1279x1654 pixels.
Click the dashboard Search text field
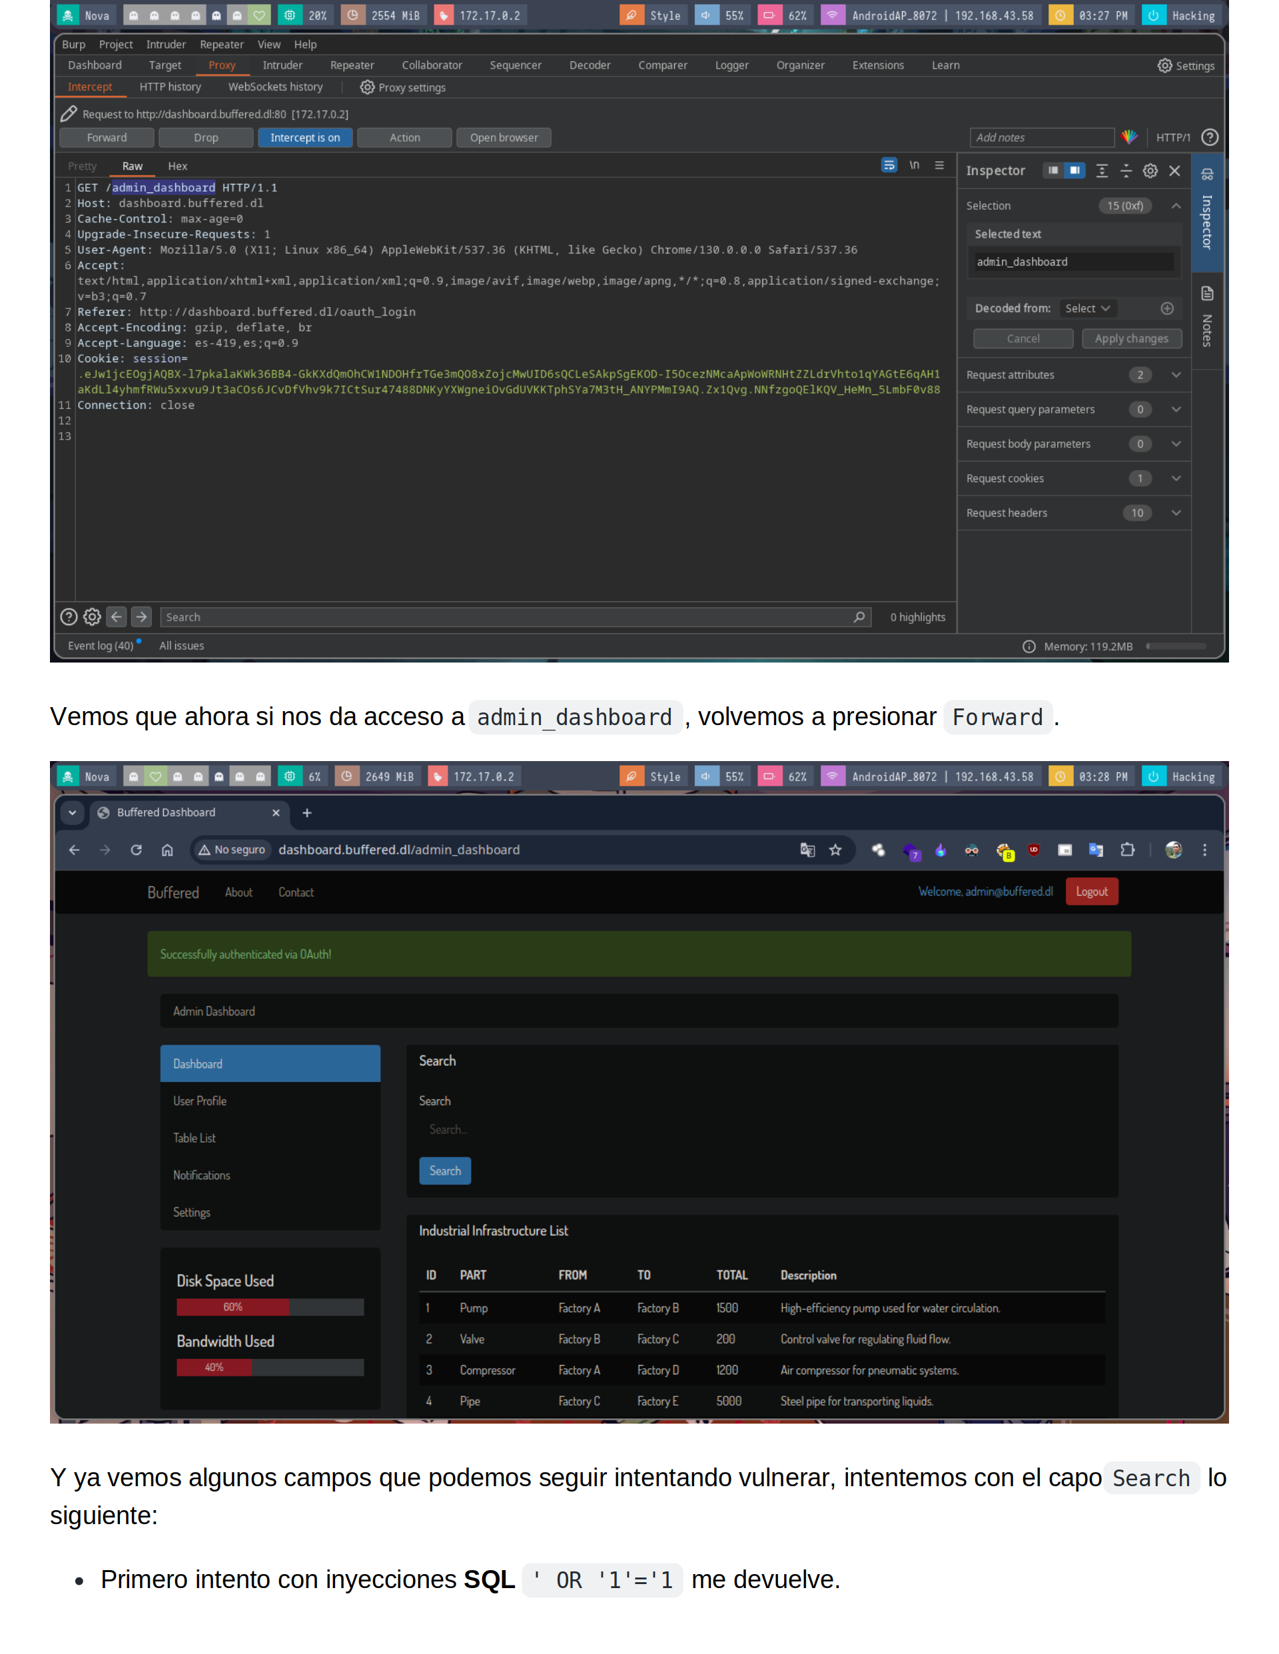coord(761,1129)
